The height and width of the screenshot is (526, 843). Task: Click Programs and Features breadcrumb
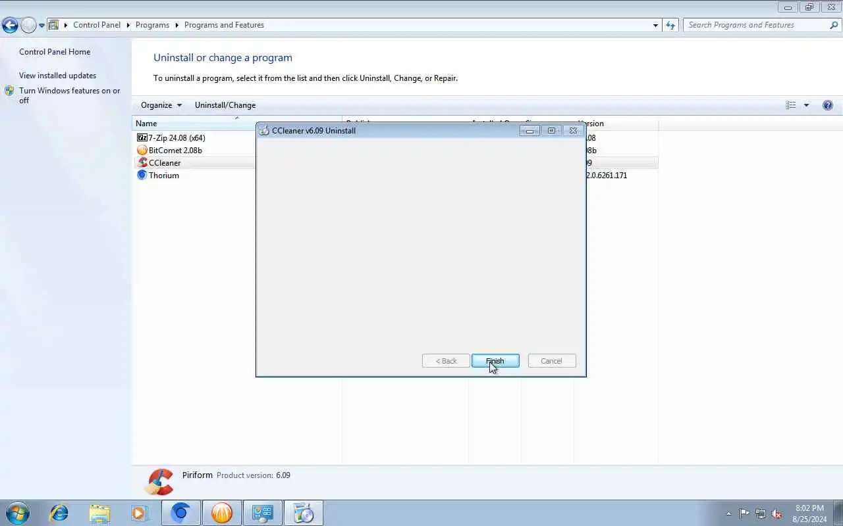pyautogui.click(x=224, y=25)
